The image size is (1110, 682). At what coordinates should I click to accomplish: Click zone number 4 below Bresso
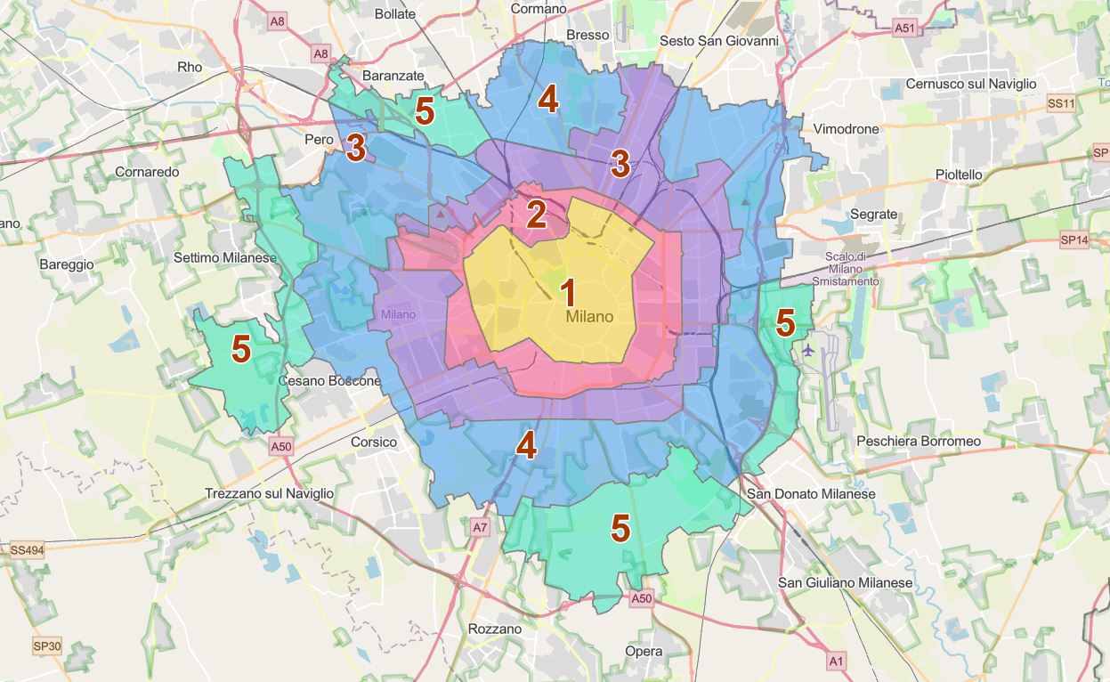click(547, 100)
